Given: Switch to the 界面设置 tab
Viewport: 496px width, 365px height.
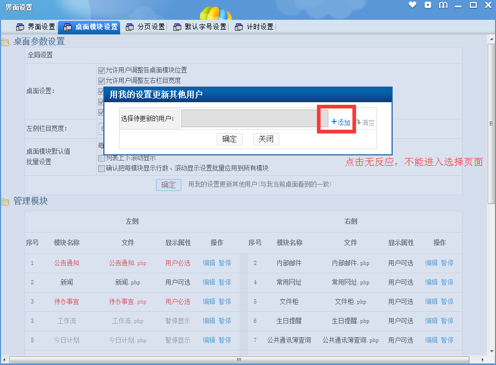Looking at the screenshot, I should tap(36, 27).
